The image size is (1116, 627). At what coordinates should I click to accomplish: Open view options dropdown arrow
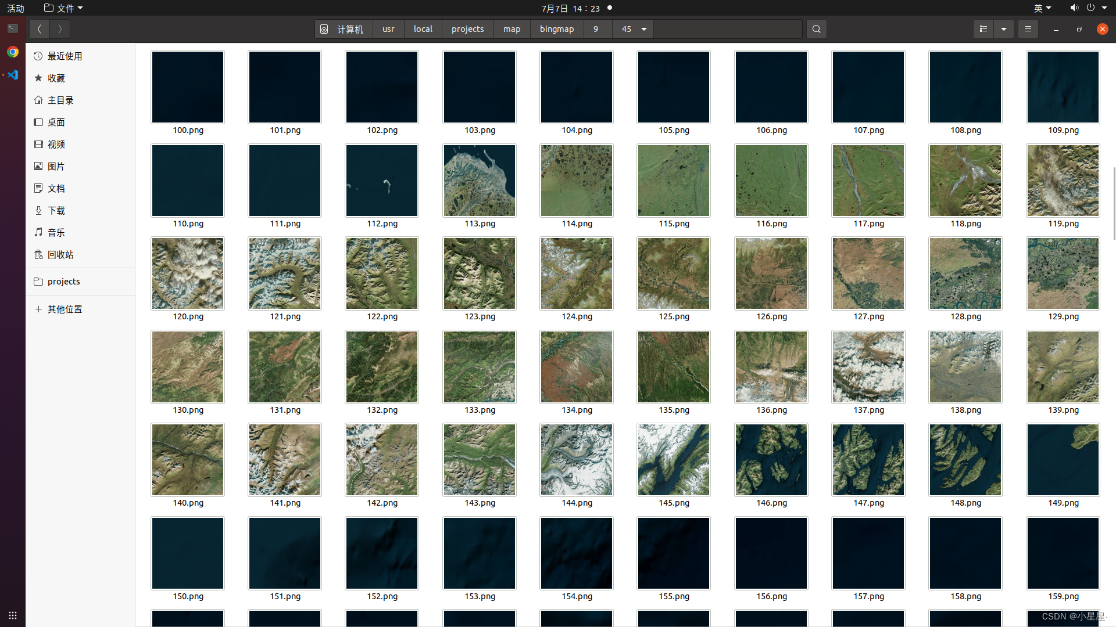tap(1004, 29)
